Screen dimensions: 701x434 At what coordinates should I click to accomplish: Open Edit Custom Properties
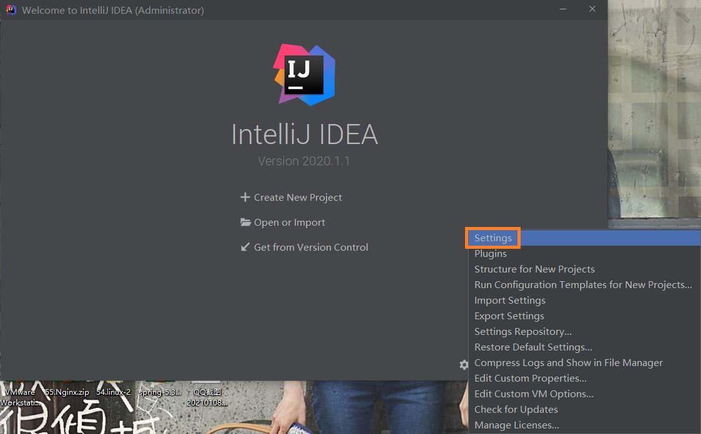584,379
